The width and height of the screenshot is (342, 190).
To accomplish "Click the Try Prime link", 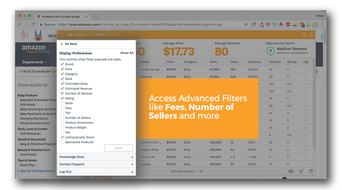I will [44, 51].
